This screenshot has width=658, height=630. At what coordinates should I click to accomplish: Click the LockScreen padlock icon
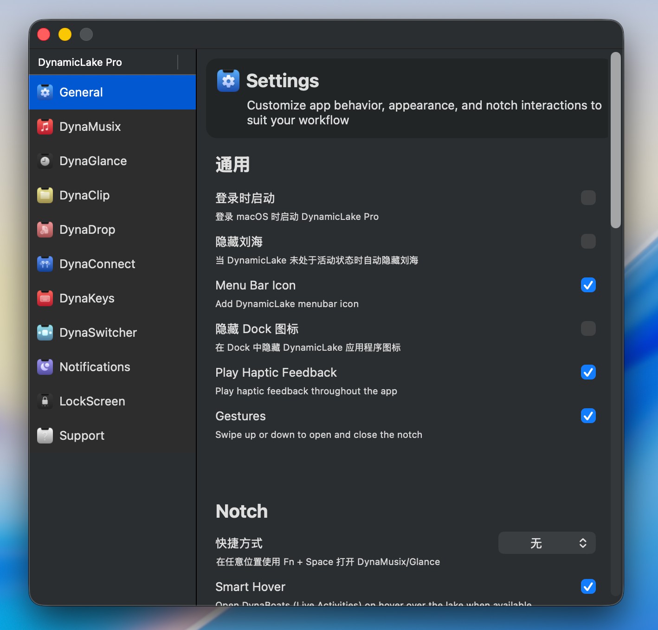pyautogui.click(x=45, y=401)
